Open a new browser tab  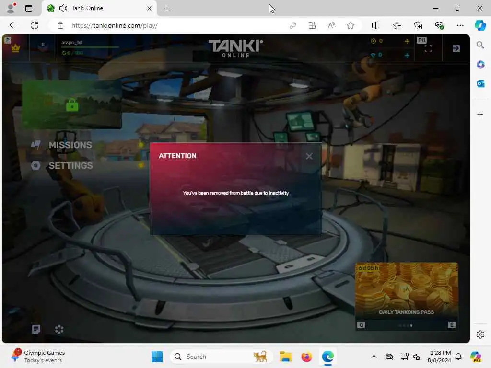click(x=167, y=8)
